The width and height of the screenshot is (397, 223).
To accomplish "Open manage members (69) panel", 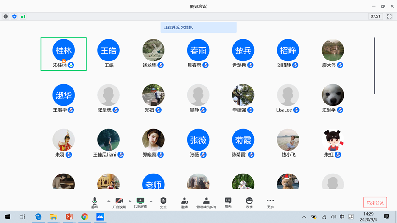I will (x=206, y=202).
